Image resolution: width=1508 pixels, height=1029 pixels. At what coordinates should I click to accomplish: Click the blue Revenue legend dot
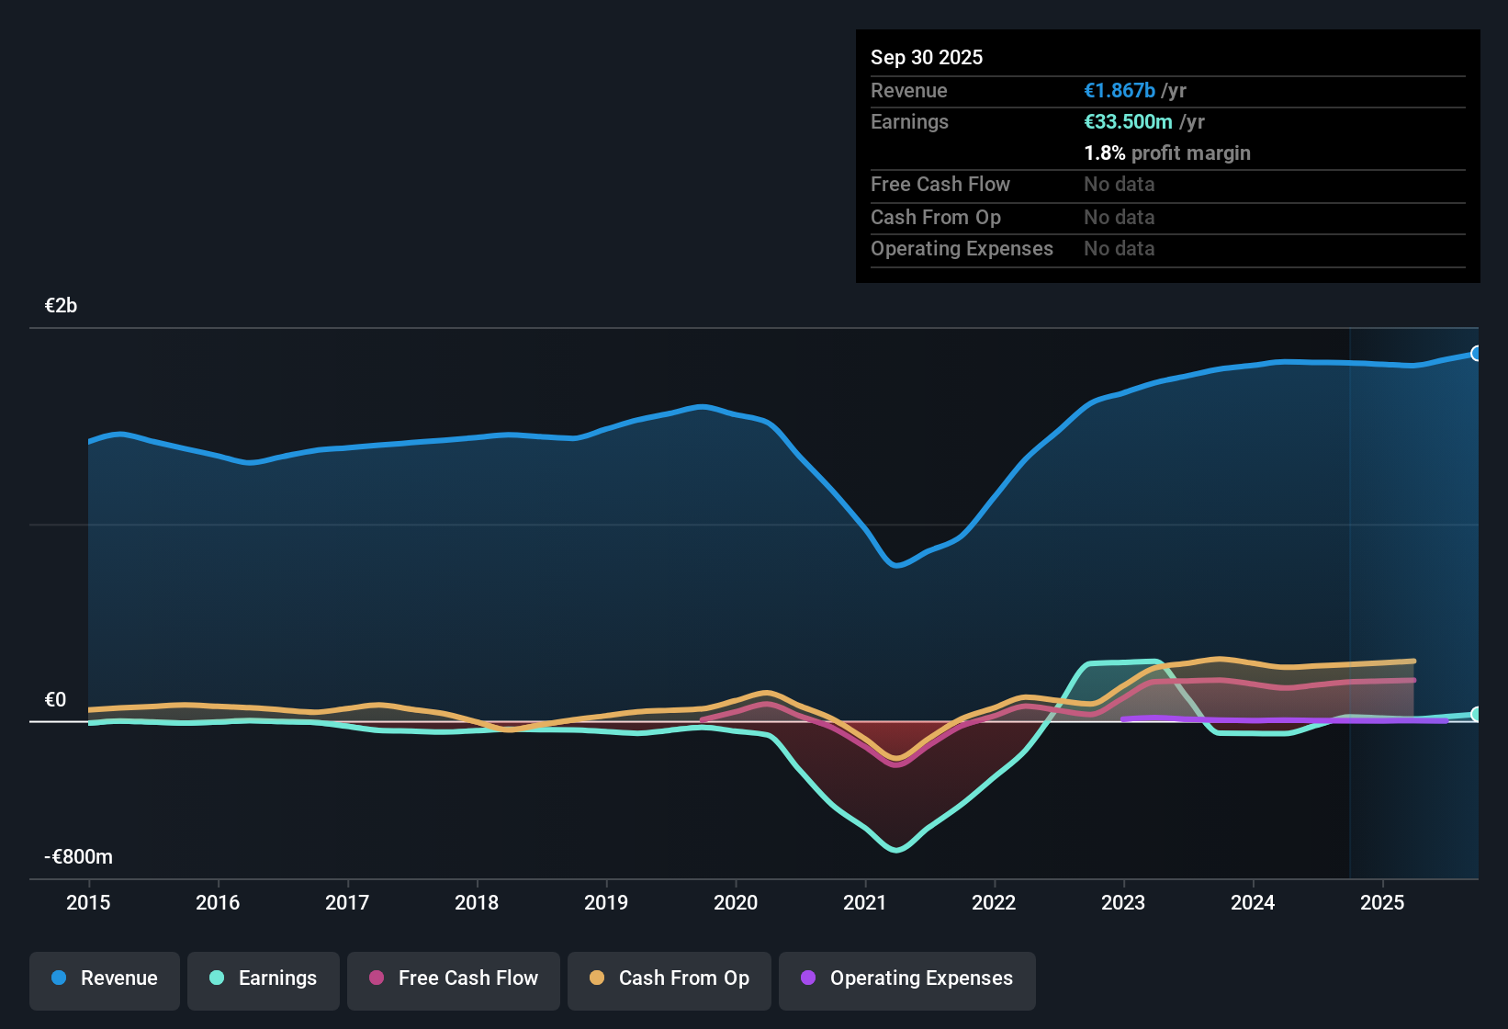pyautogui.click(x=57, y=978)
